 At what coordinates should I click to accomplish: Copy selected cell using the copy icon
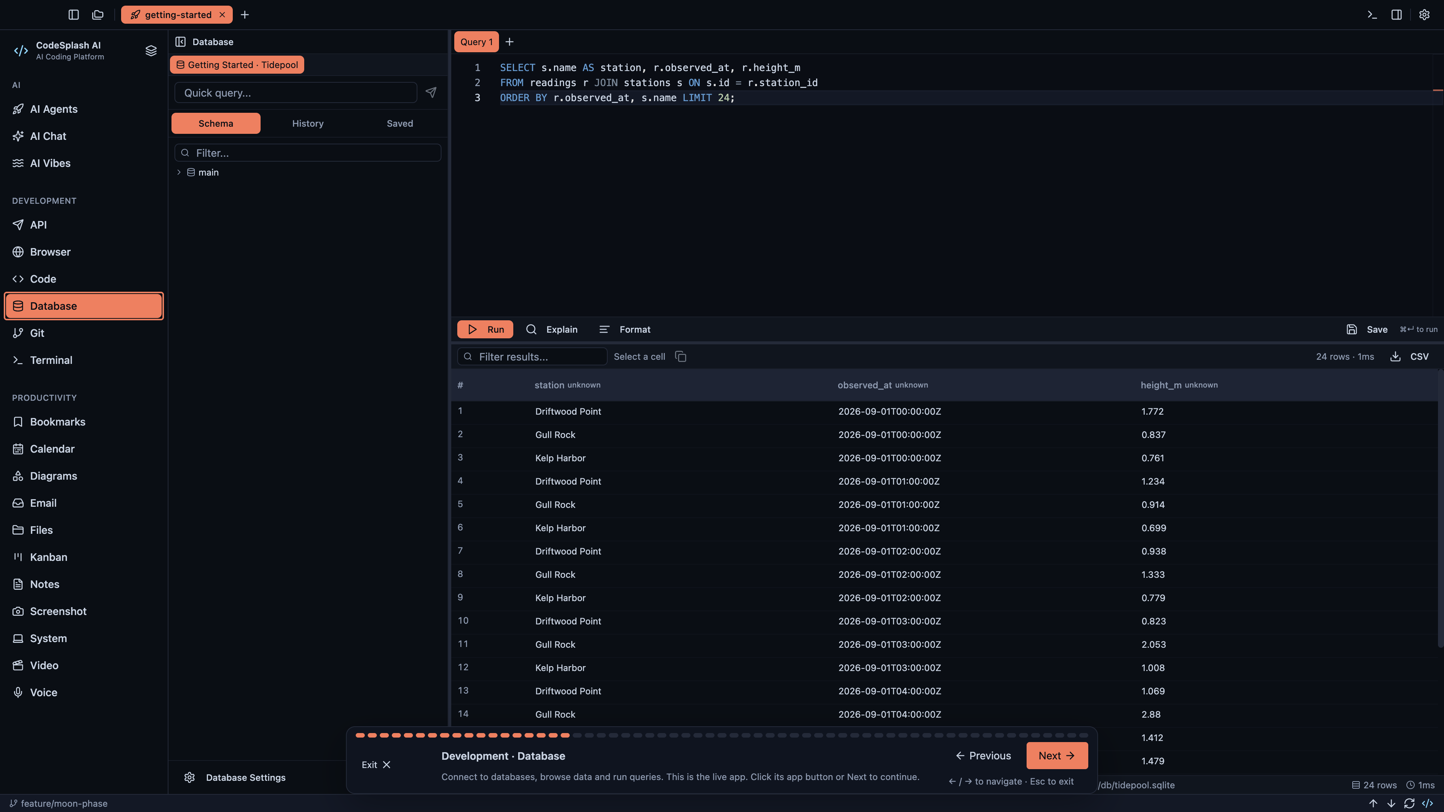(x=681, y=356)
